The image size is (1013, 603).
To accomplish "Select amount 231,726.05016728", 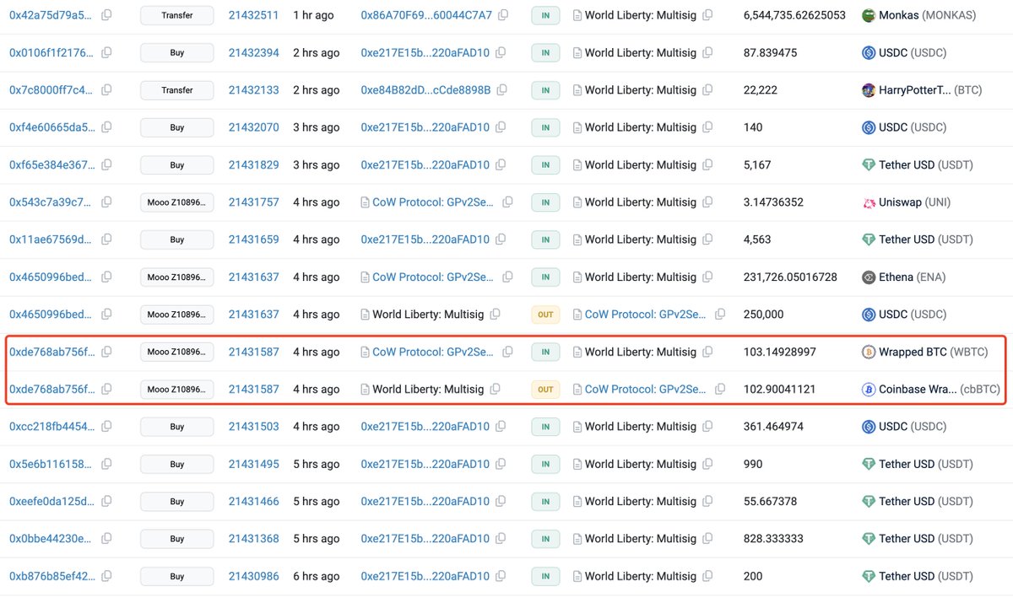I will (790, 277).
